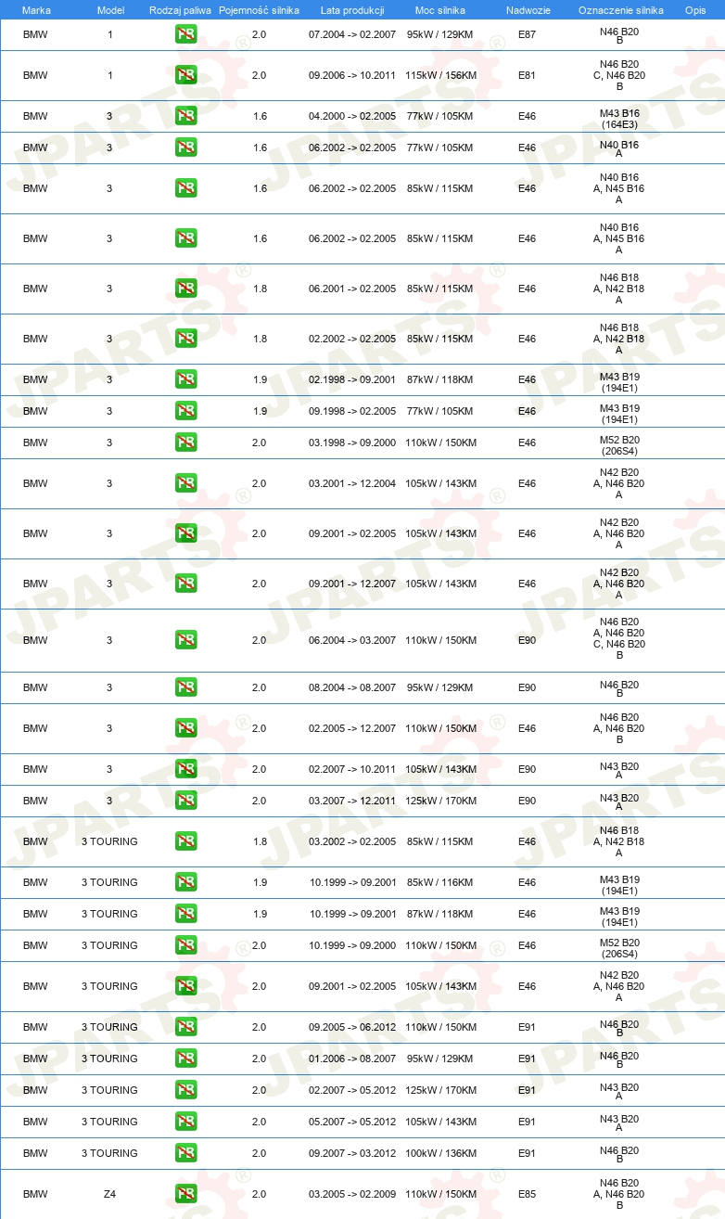Click the fuel icon in the BMW Z4 row
The image size is (725, 1219).
click(x=185, y=1194)
